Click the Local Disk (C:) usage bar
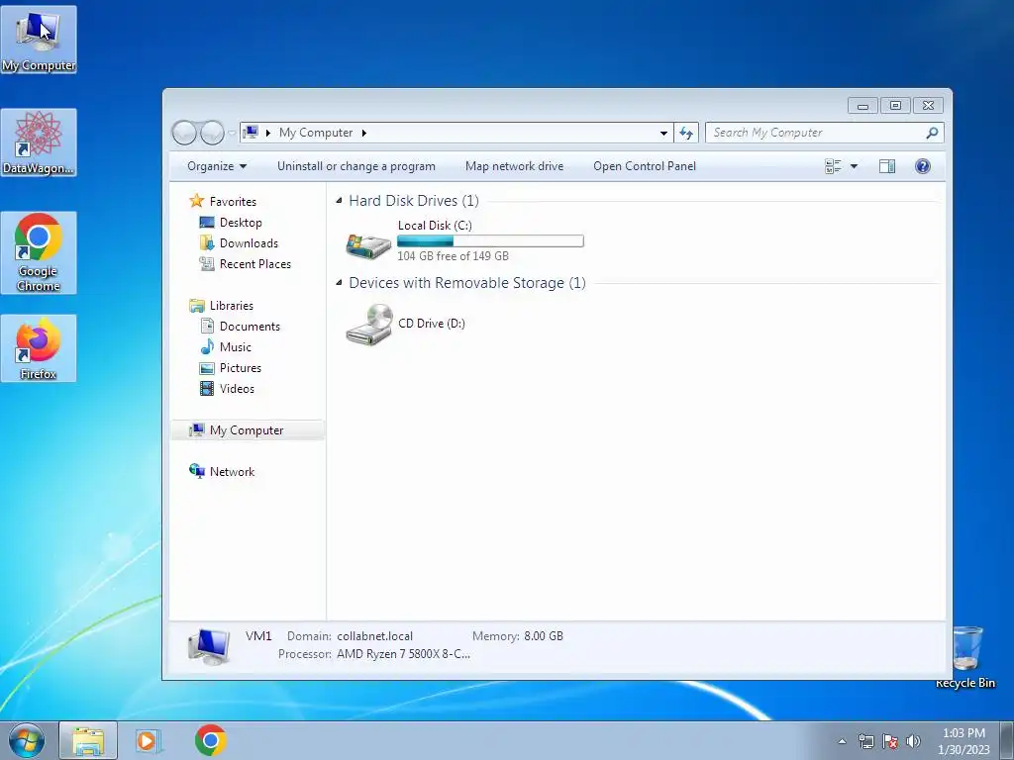 tap(490, 241)
